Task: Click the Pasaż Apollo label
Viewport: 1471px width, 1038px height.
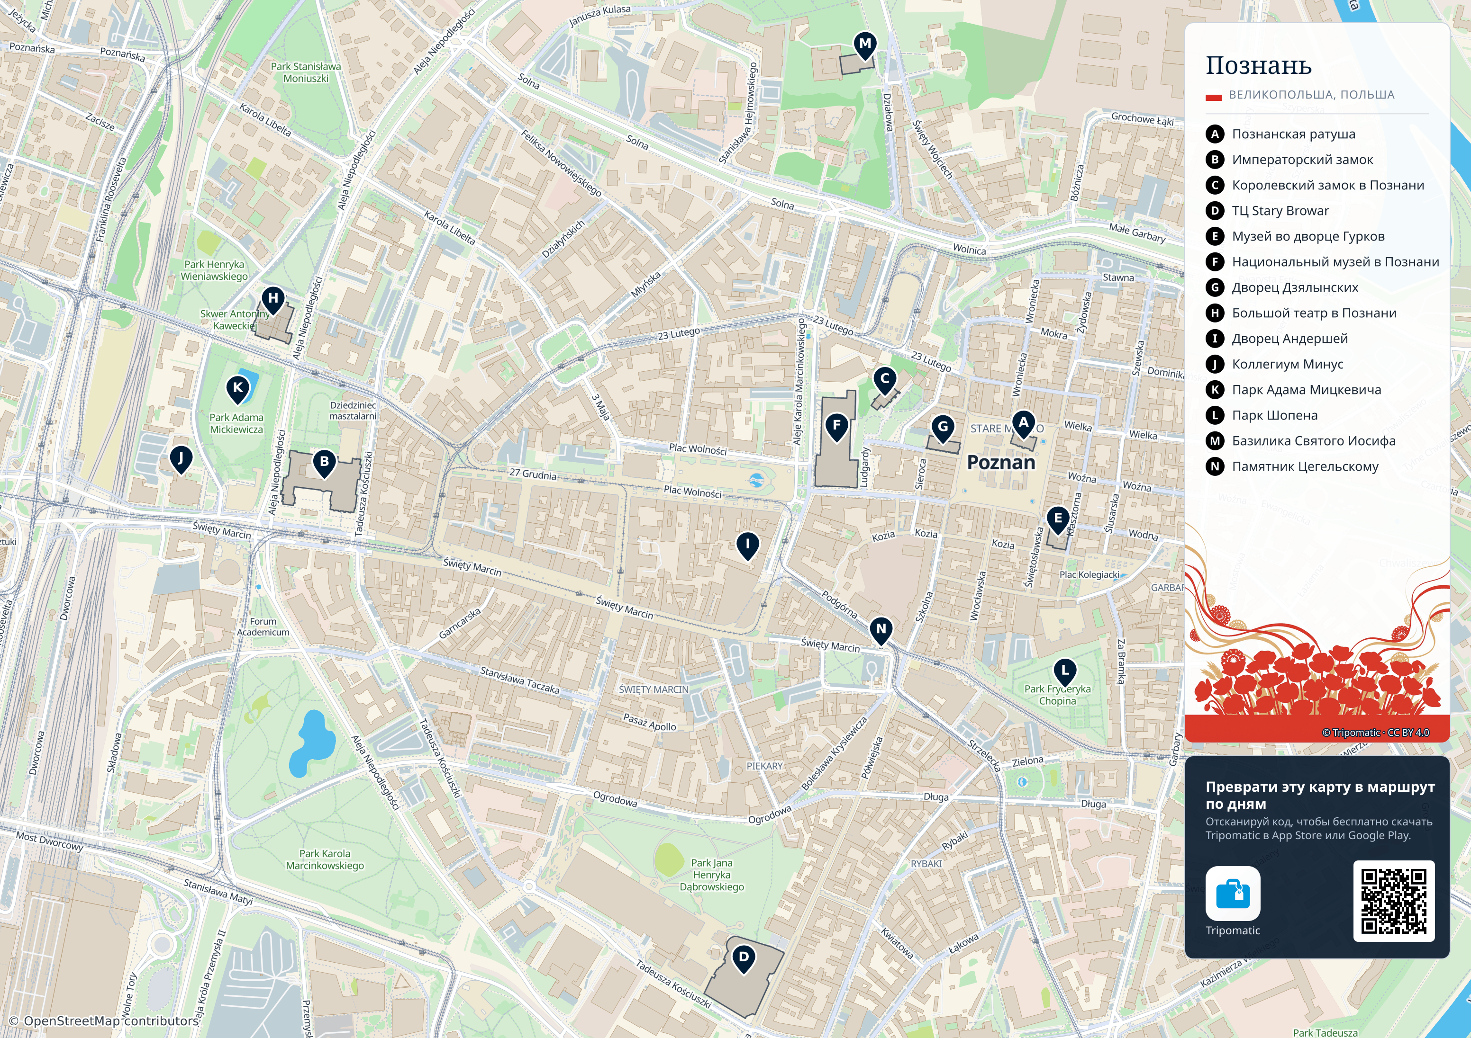Action: (650, 722)
